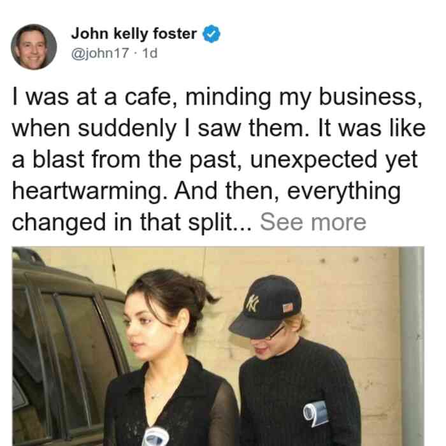The width and height of the screenshot is (446, 446).
Task: Click the rolled magazine held by the sweater person
Action: [x=316, y=413]
